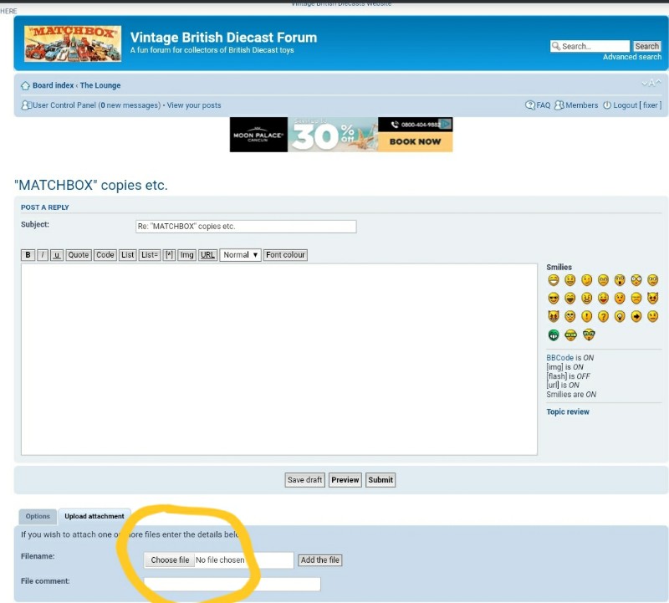This screenshot has height=603, width=669.
Task: Open the Normal font size dropdown
Action: pyautogui.click(x=241, y=255)
